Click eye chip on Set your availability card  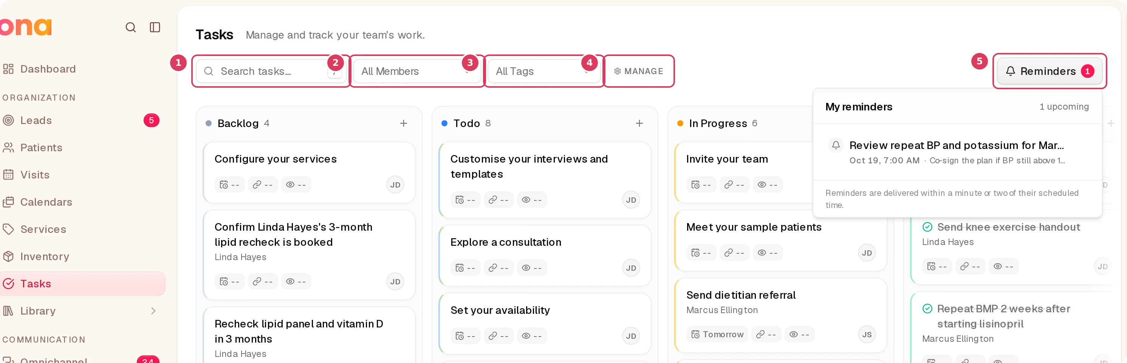point(531,336)
